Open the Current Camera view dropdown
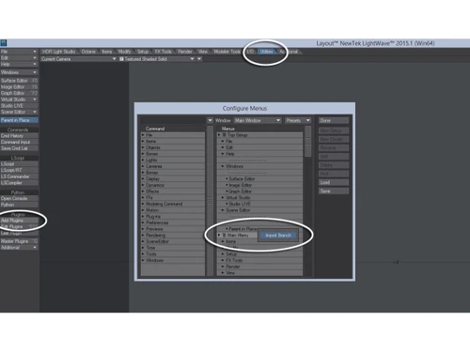The image size is (470, 352). pos(78,59)
